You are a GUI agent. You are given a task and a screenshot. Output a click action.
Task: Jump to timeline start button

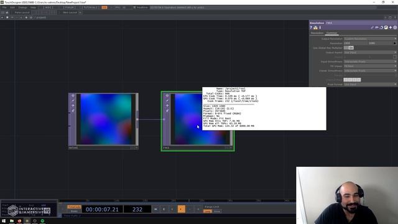click(155, 209)
